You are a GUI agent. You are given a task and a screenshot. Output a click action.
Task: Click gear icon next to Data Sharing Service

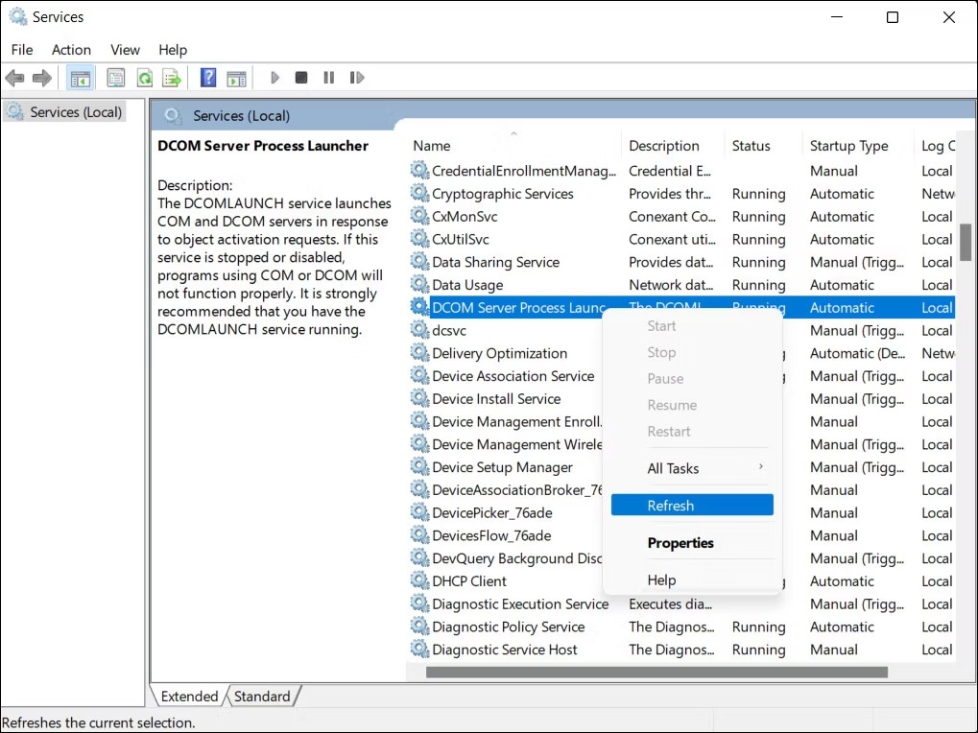(x=419, y=262)
